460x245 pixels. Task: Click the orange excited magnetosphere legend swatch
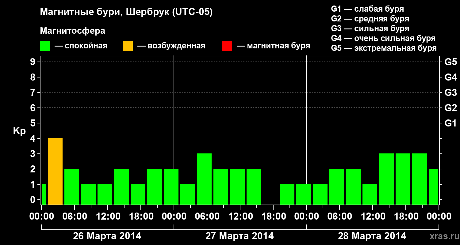pos(128,46)
